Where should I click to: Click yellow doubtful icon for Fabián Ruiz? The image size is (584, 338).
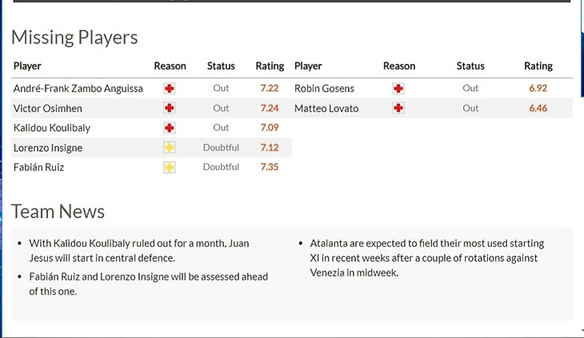pos(170,167)
